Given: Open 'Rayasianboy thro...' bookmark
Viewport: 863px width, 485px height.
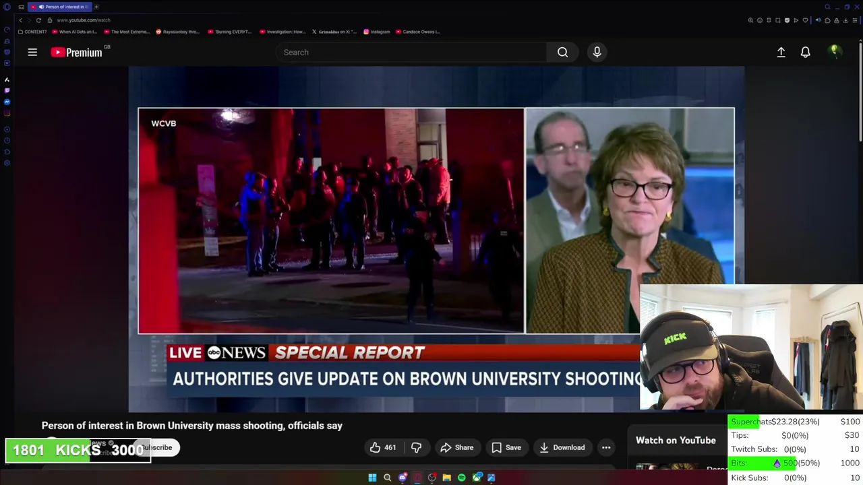Looking at the screenshot, I should [178, 32].
